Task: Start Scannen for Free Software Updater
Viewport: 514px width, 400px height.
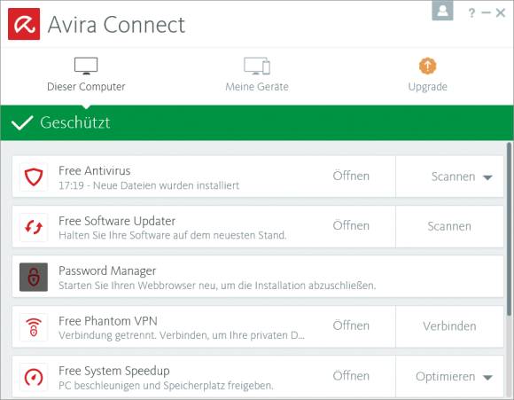Action: (x=449, y=226)
